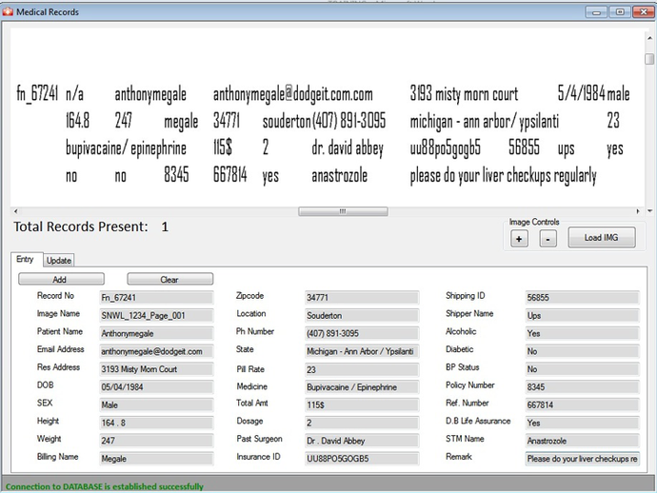
Task: Click the DOB field
Action: click(156, 387)
